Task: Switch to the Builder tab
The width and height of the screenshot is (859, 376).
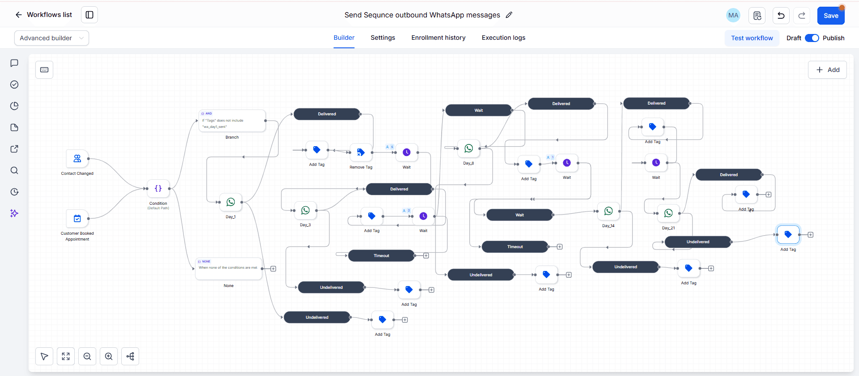Action: pos(344,38)
